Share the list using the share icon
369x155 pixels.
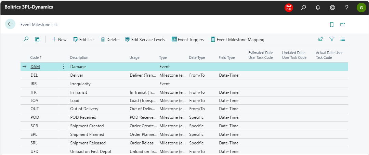[320, 39]
